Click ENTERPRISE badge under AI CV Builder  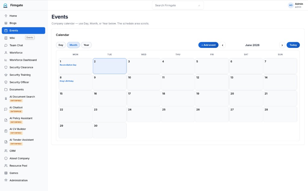16,133
